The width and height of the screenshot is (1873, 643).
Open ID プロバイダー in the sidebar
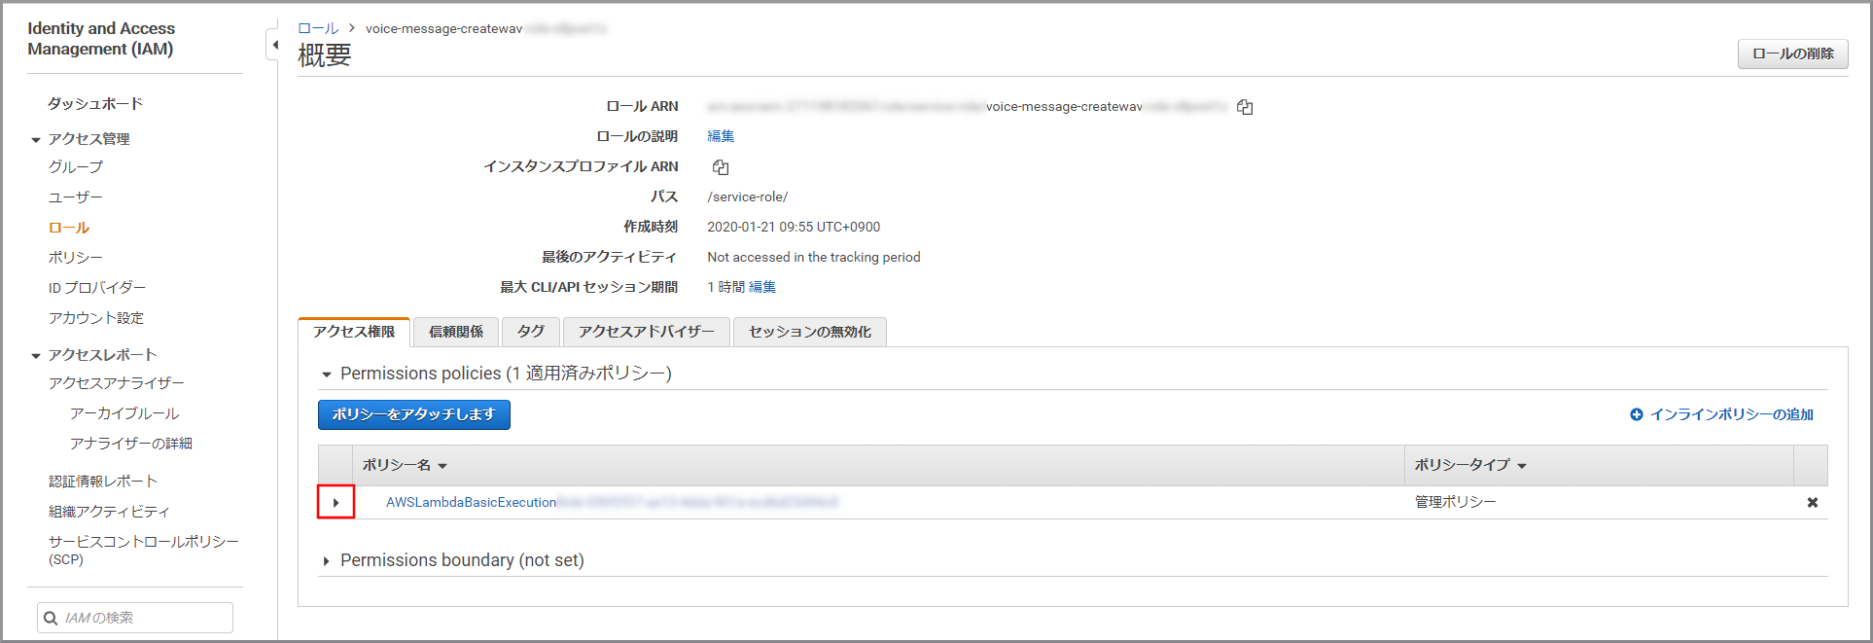tap(97, 288)
